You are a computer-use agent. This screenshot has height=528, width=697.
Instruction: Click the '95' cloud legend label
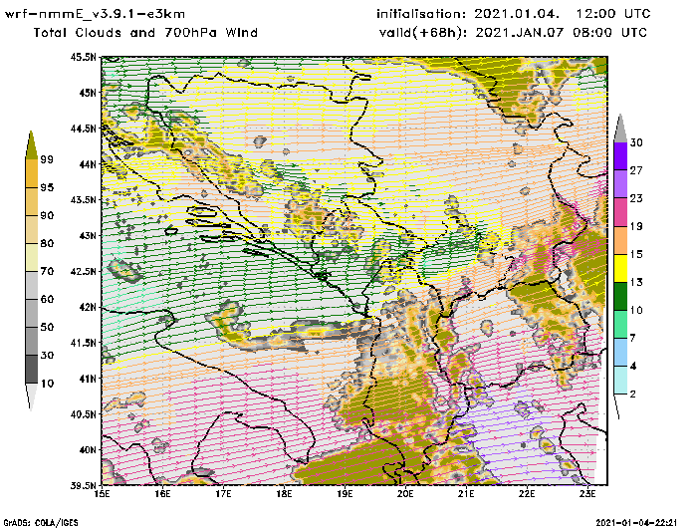(x=47, y=187)
